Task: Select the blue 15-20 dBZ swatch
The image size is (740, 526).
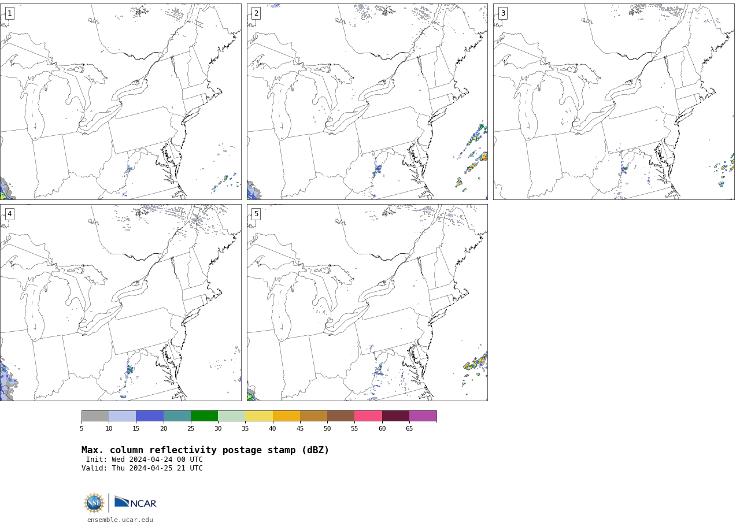Action: click(x=150, y=416)
